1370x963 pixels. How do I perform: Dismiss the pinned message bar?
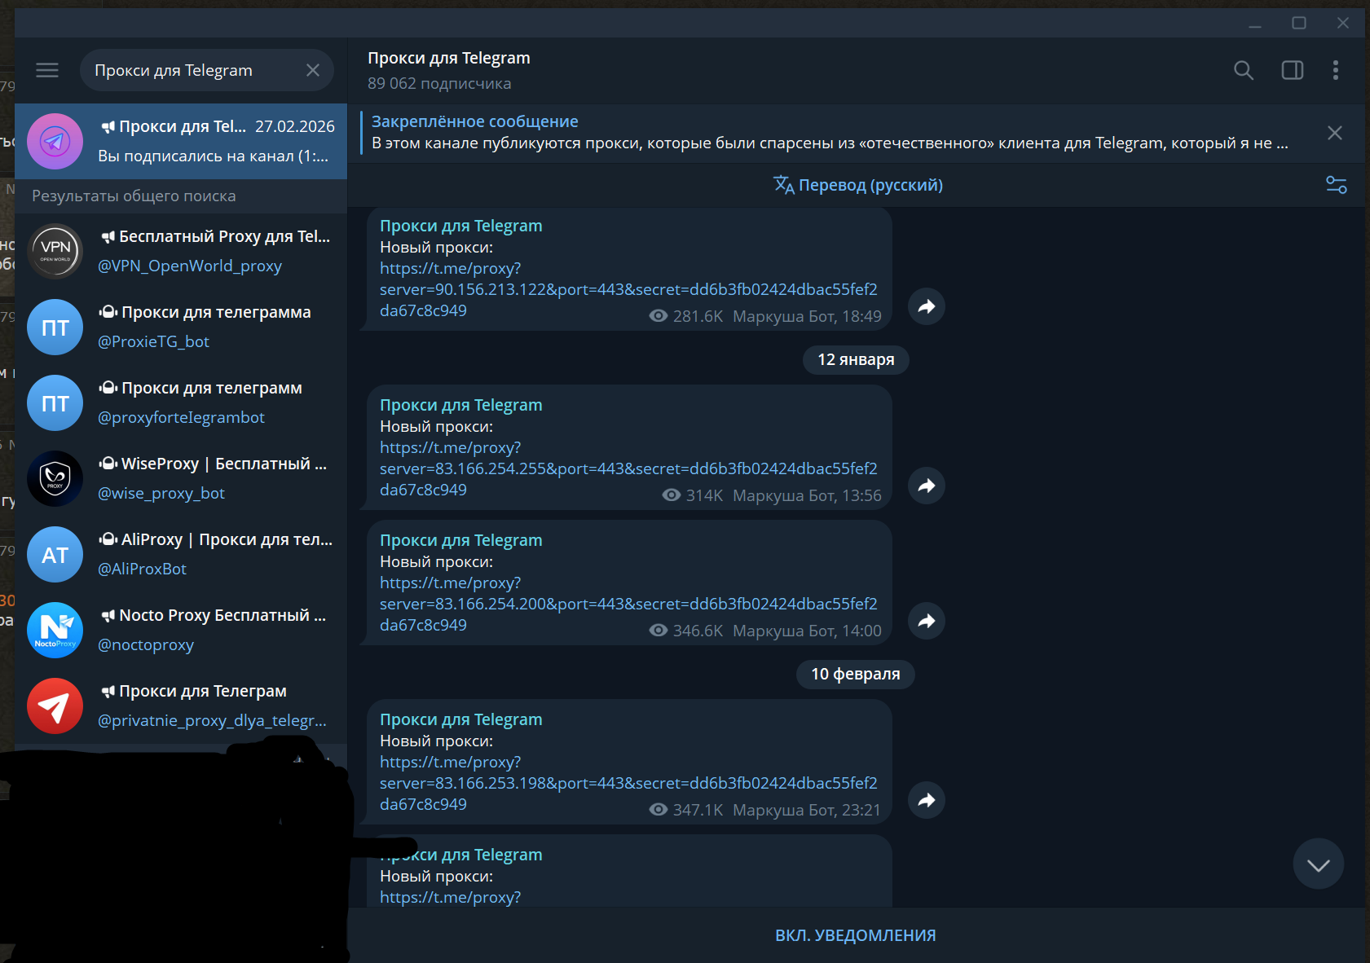coord(1335,133)
